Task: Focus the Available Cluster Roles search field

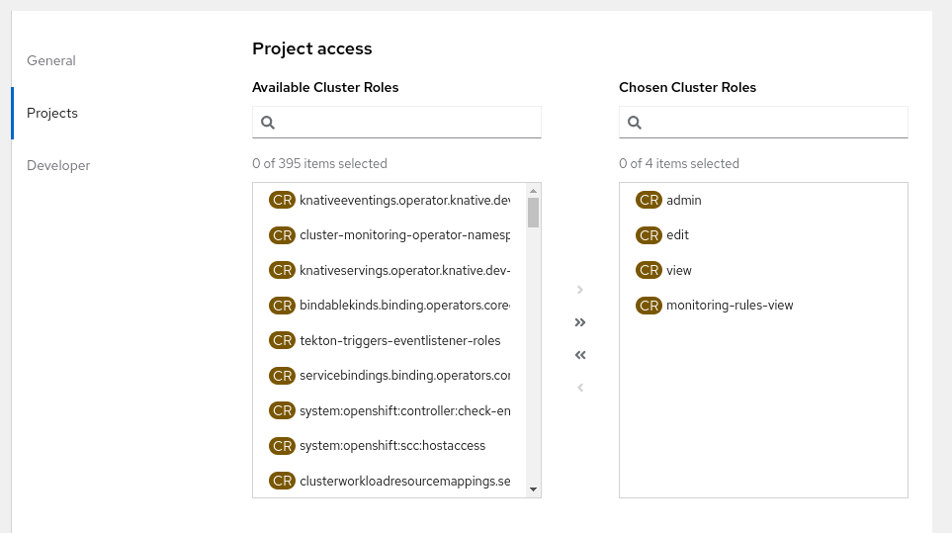Action: click(x=407, y=123)
